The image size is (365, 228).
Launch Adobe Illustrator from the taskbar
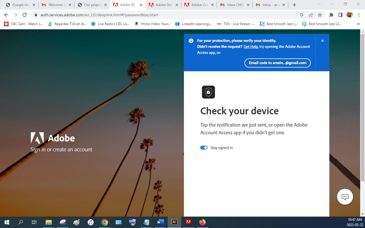point(174,222)
